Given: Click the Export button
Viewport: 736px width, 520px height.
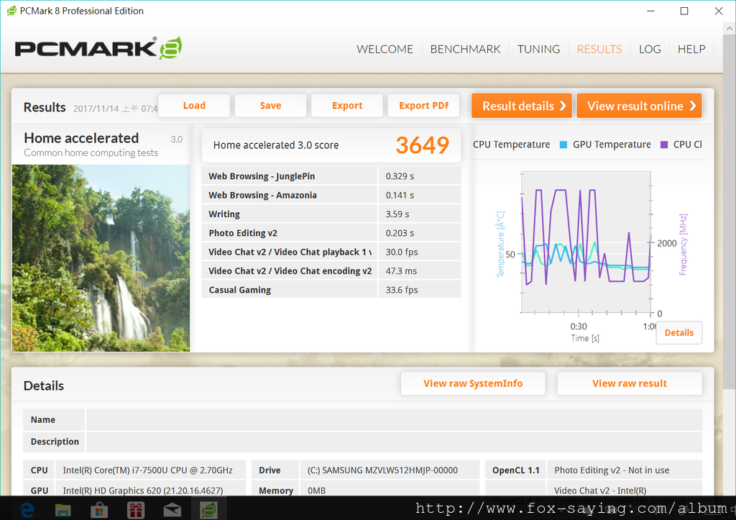Looking at the screenshot, I should 347,106.
